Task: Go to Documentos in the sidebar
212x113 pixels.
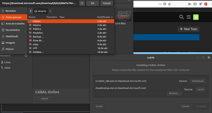Action: pyautogui.click(x=14, y=30)
